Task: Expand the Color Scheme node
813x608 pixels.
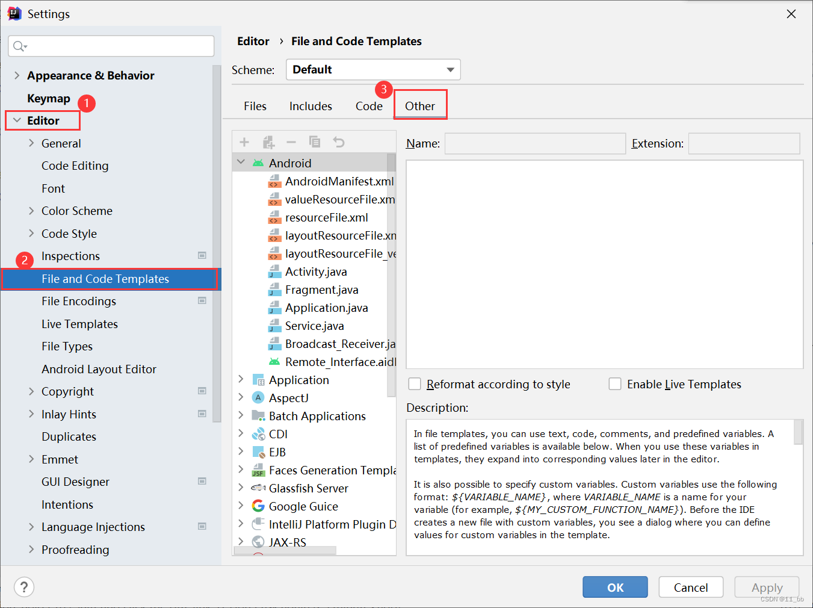Action: [31, 211]
